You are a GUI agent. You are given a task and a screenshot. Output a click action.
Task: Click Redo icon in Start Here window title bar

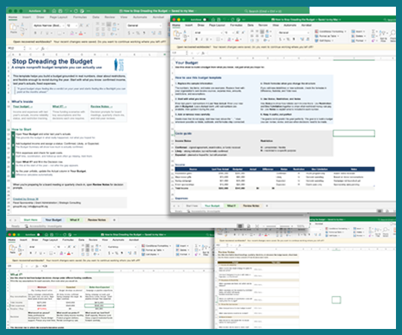coord(76,11)
